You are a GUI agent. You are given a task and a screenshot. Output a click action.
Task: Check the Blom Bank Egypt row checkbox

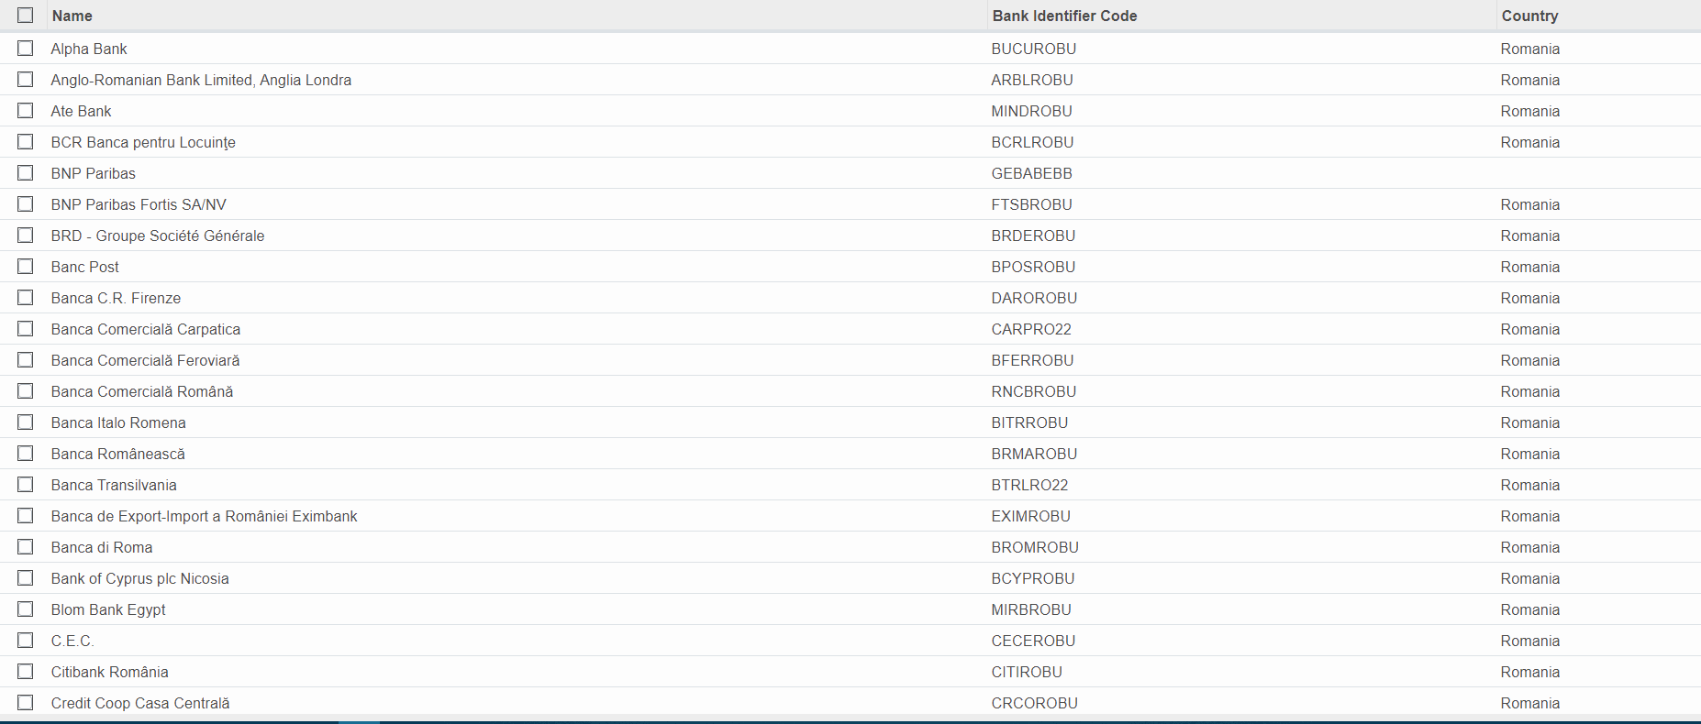point(25,609)
